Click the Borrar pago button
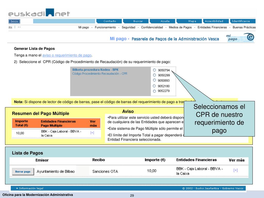This screenshot has width=264, height=198. pos(23,171)
